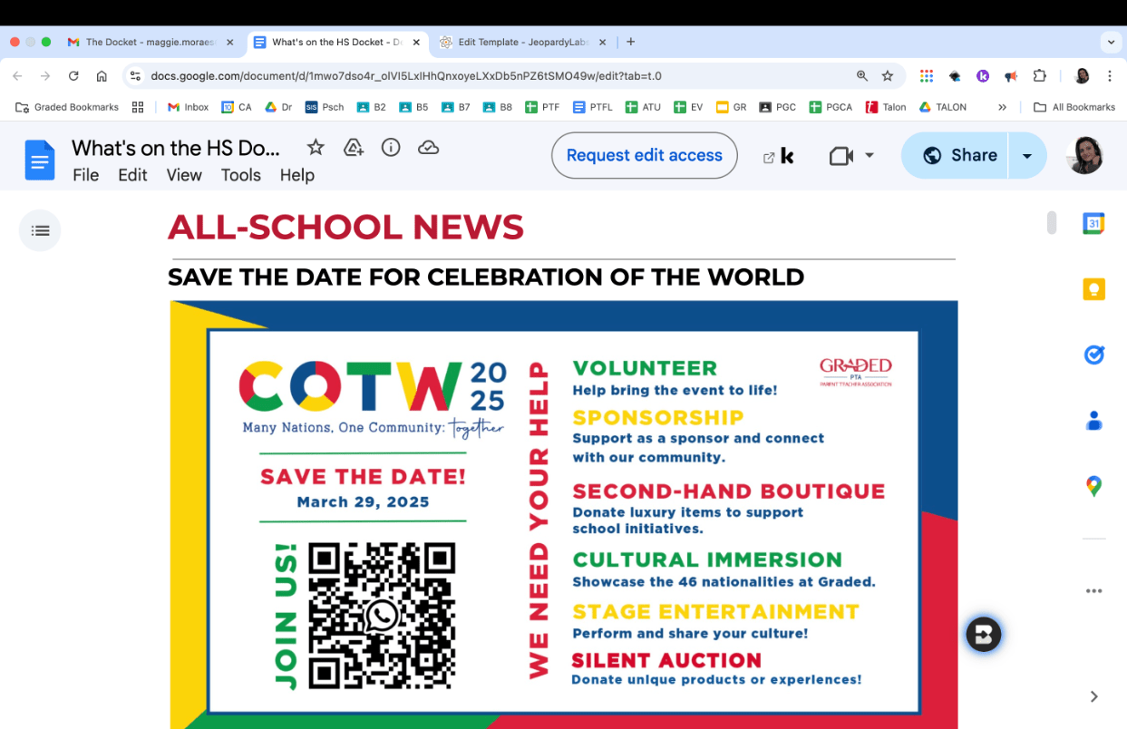
Task: Open Google Keep side panel
Action: [x=1094, y=289]
